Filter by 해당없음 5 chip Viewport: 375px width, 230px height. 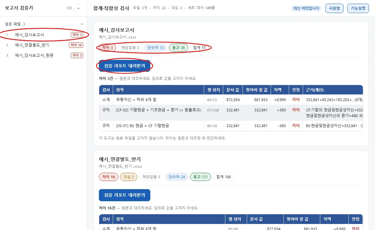[x=151, y=177]
